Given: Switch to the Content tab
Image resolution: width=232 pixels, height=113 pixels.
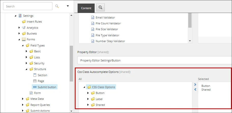Looking at the screenshot, I should pyautogui.click(x=86, y=8).
